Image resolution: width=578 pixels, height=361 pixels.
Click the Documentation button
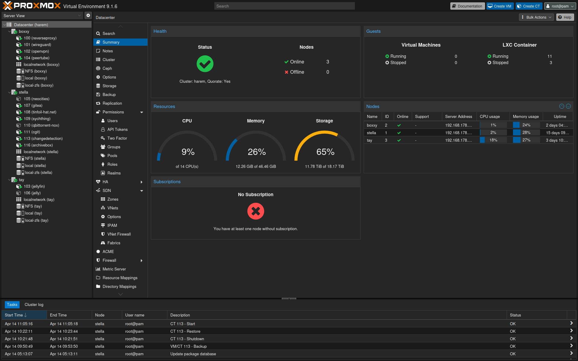coord(467,6)
